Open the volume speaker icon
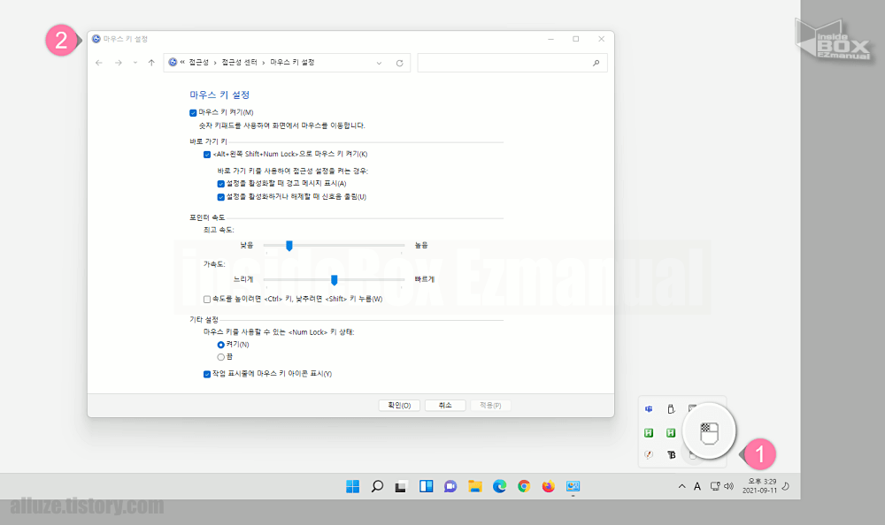Image resolution: width=885 pixels, height=525 pixels. click(728, 486)
